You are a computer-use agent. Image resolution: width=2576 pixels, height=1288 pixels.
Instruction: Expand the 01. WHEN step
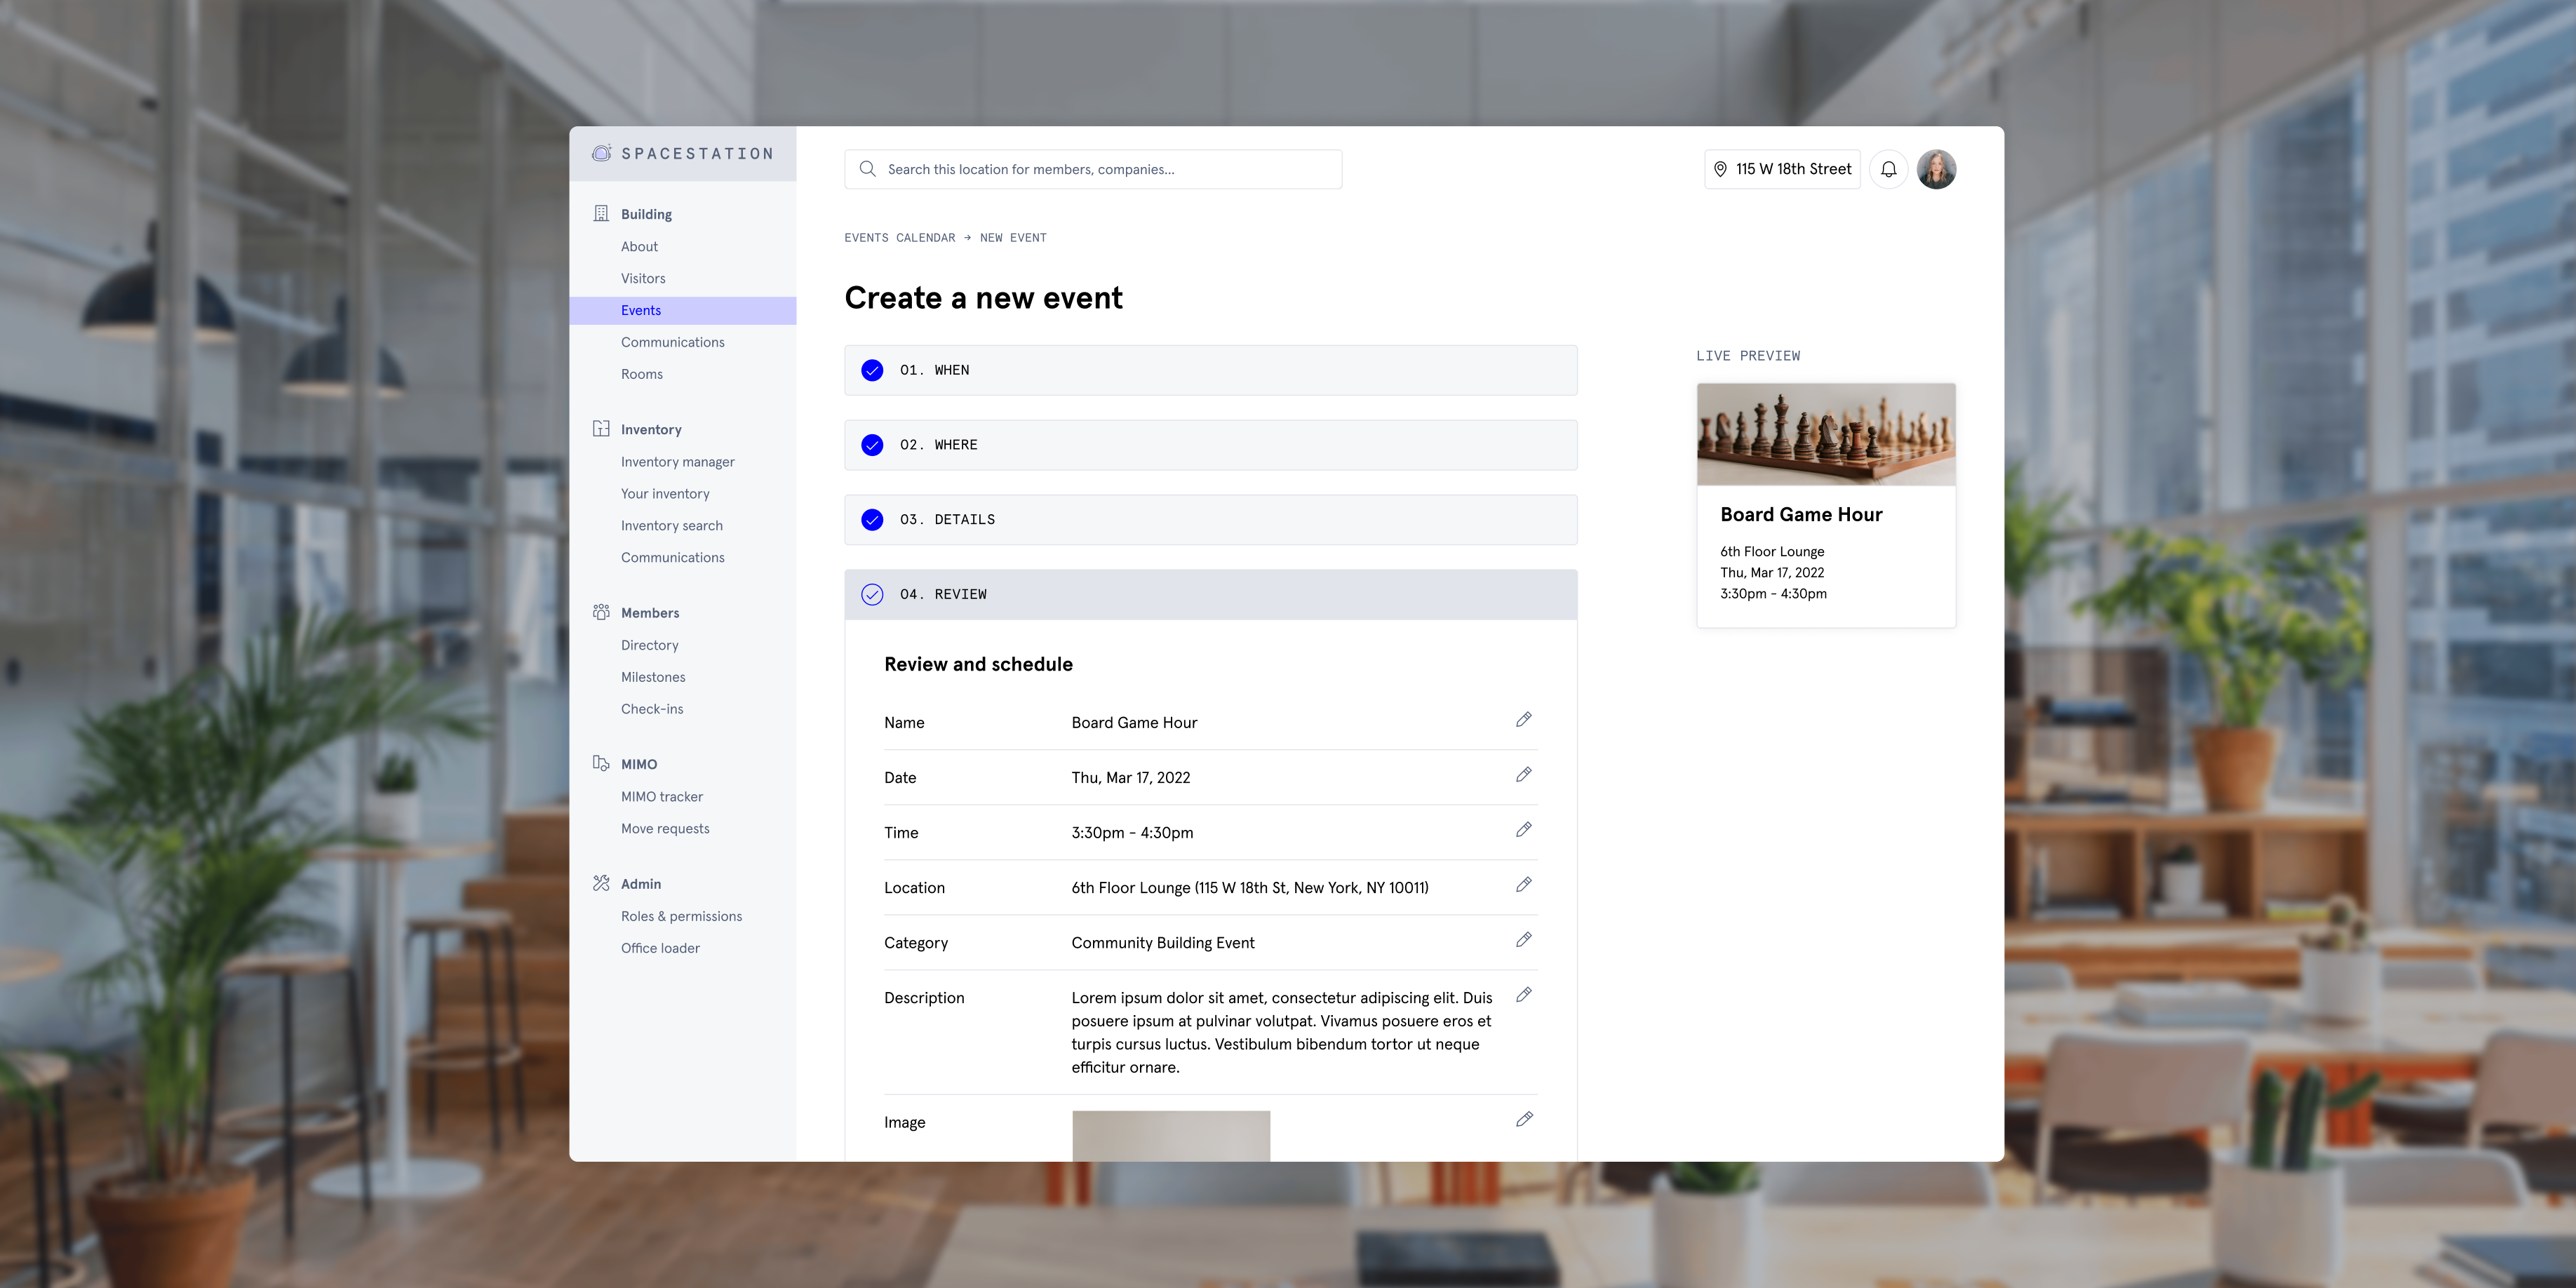pos(1210,370)
